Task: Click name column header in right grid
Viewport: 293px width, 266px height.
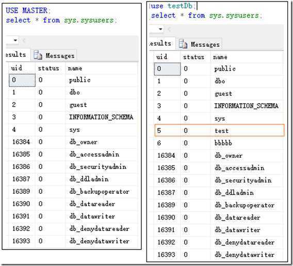Action: (247, 57)
